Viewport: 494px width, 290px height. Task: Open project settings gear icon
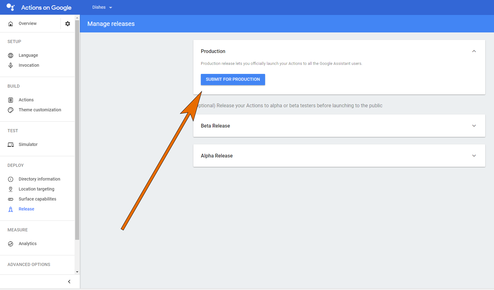coord(68,24)
